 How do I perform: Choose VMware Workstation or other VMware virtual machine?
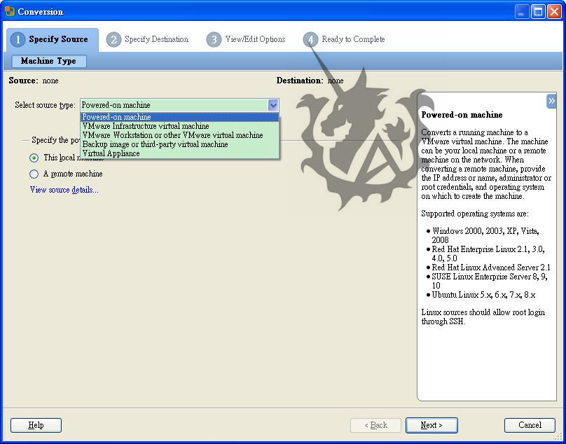tap(180, 135)
